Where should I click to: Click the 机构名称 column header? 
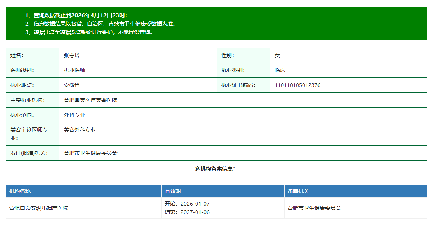(x=20, y=191)
